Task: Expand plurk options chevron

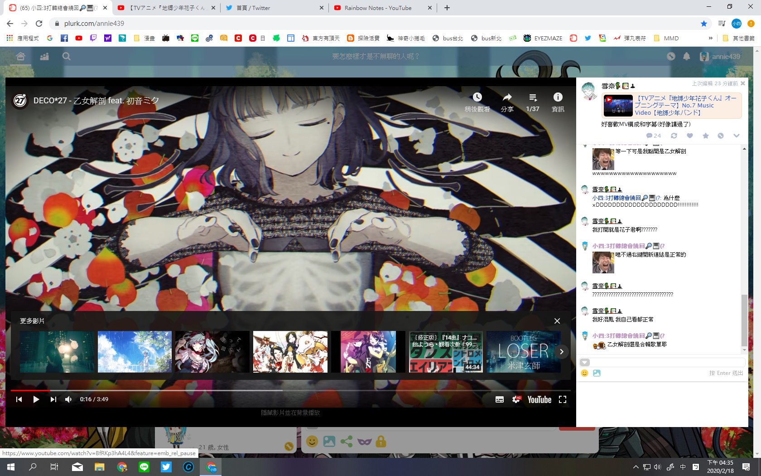Action: pos(737,136)
